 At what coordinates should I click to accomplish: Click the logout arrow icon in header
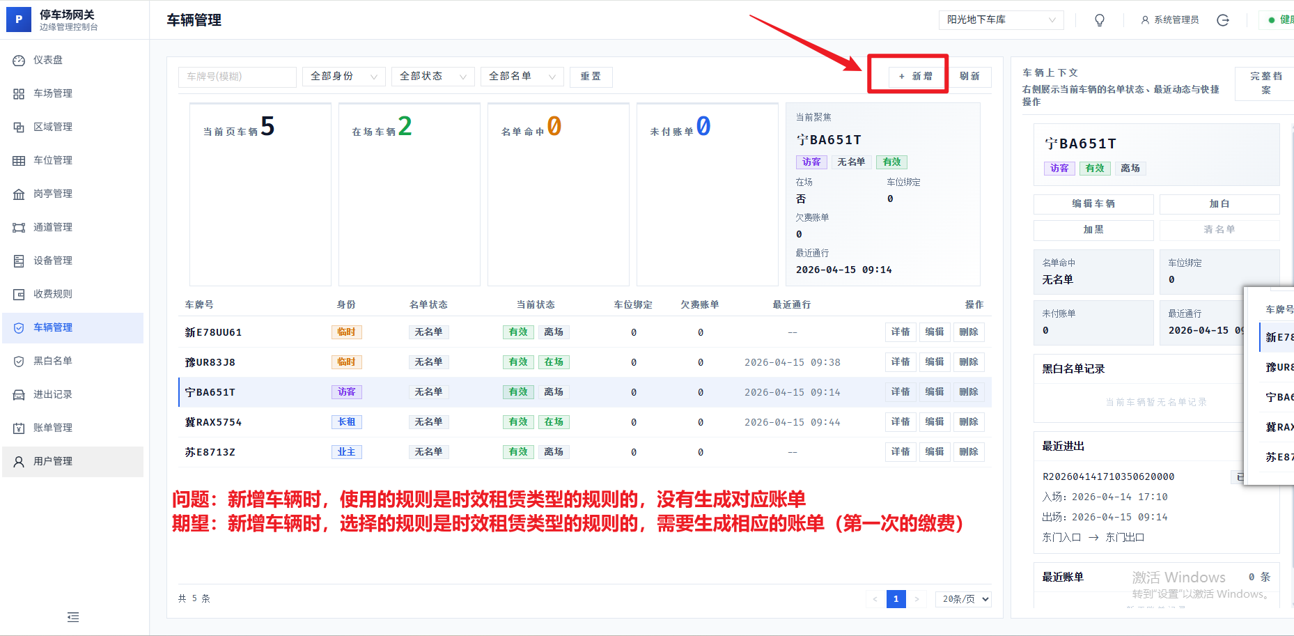1223,20
